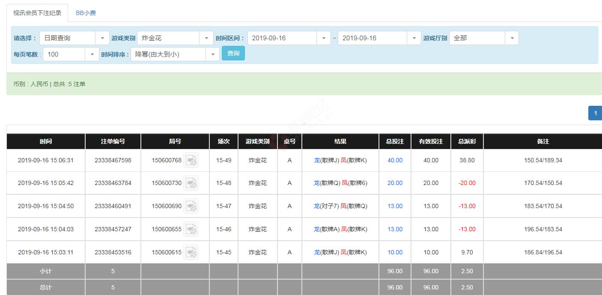
Task: Switch to the BB小费 tab
Action: 86,13
